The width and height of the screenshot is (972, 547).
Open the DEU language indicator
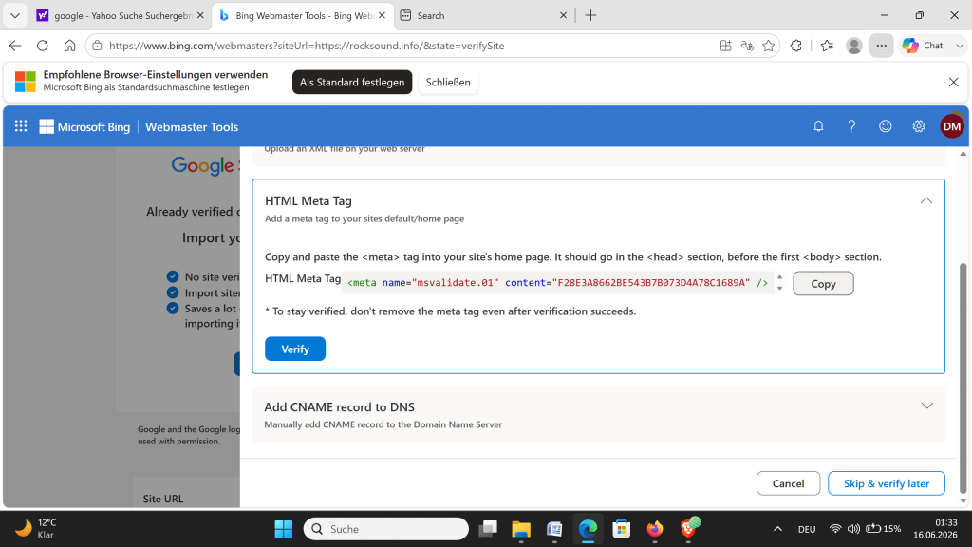point(807,529)
